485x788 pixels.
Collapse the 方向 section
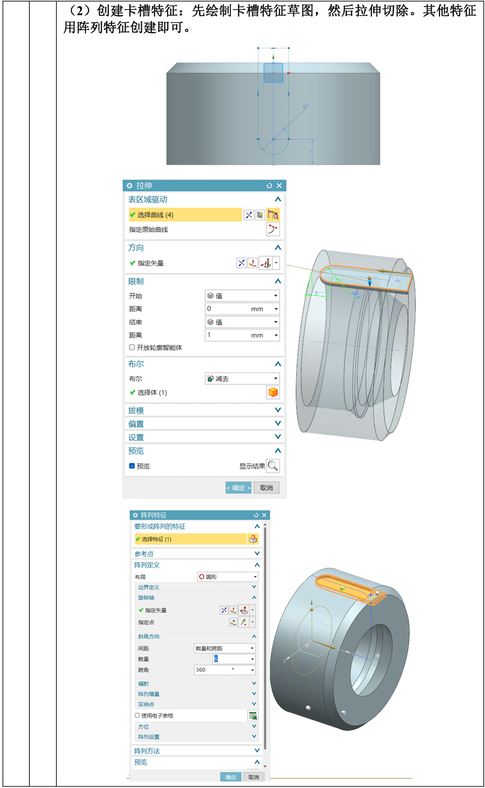278,247
